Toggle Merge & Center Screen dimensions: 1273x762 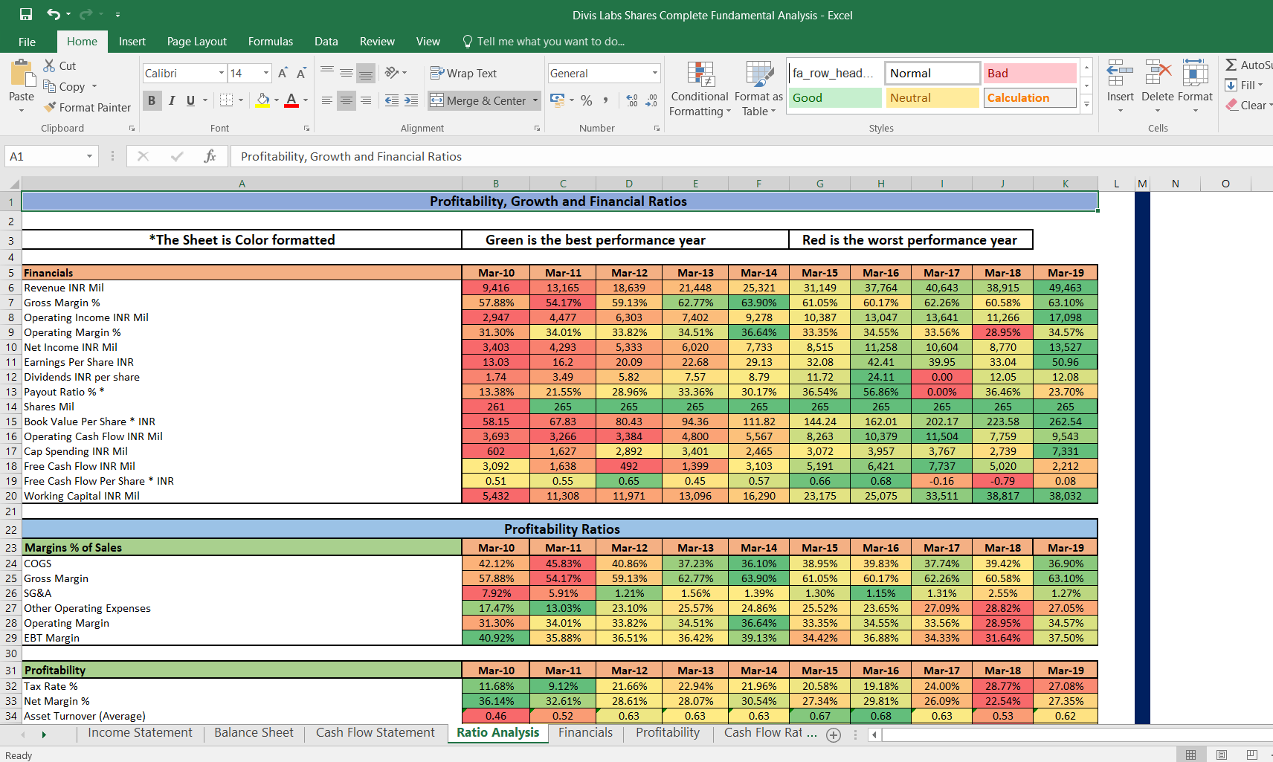(478, 100)
